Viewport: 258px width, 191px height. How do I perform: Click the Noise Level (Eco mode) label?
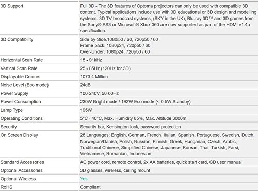[24, 85]
